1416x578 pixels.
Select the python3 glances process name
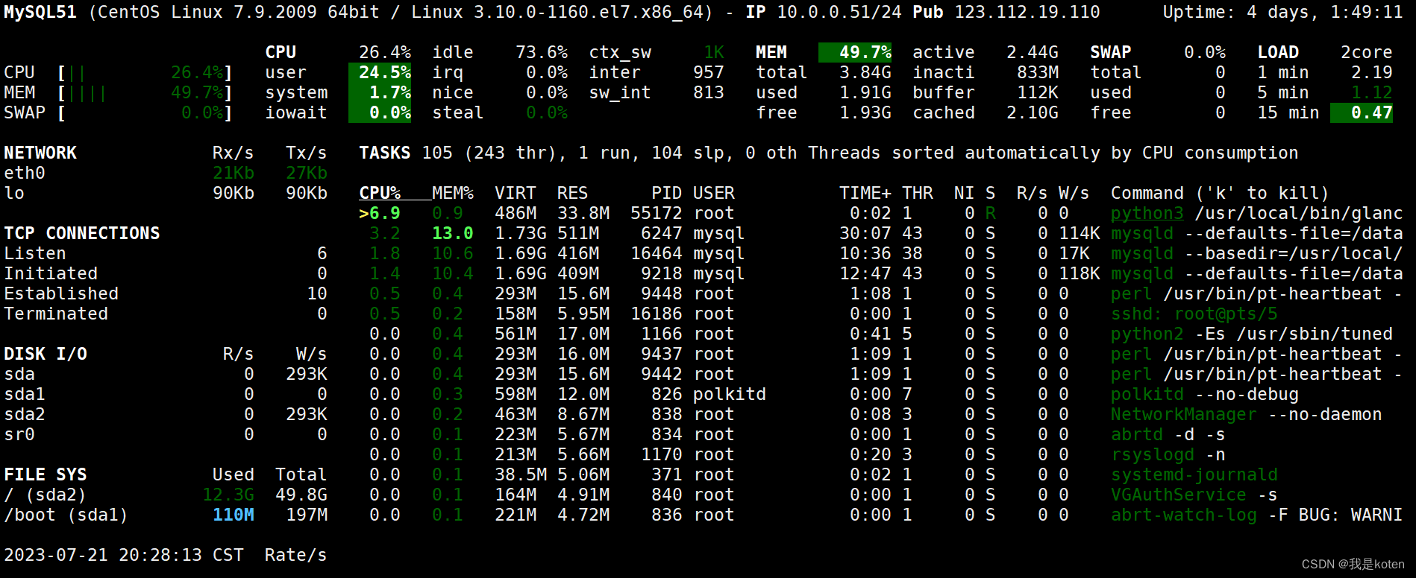pos(1147,213)
